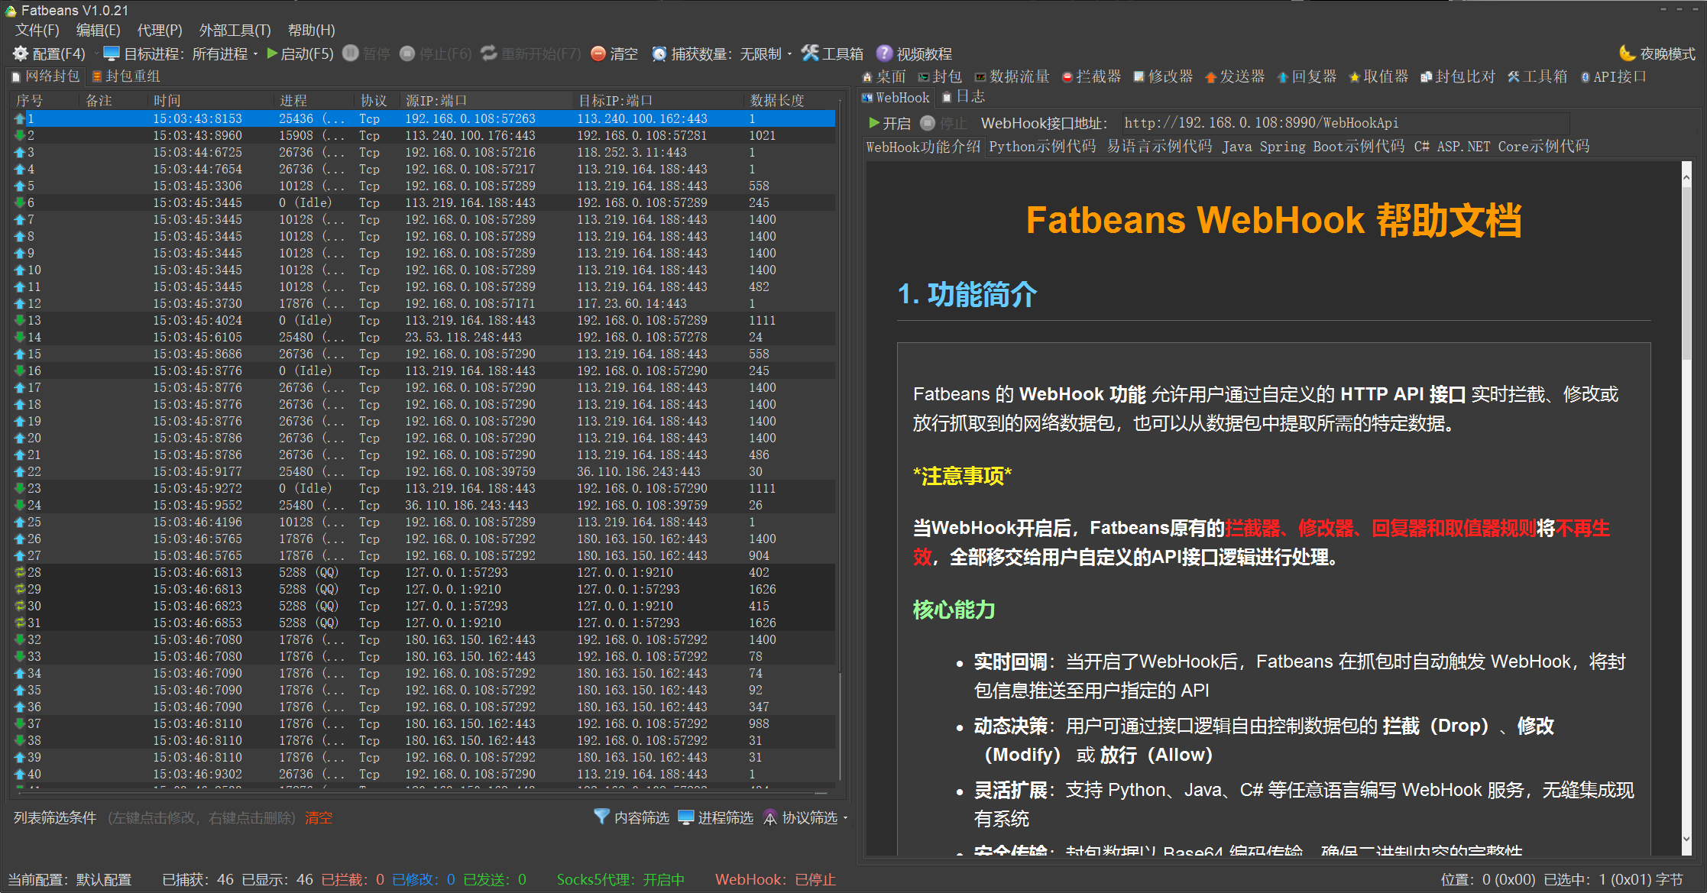
Task: Click the WebHook接口地址 input field
Action: point(1345,122)
